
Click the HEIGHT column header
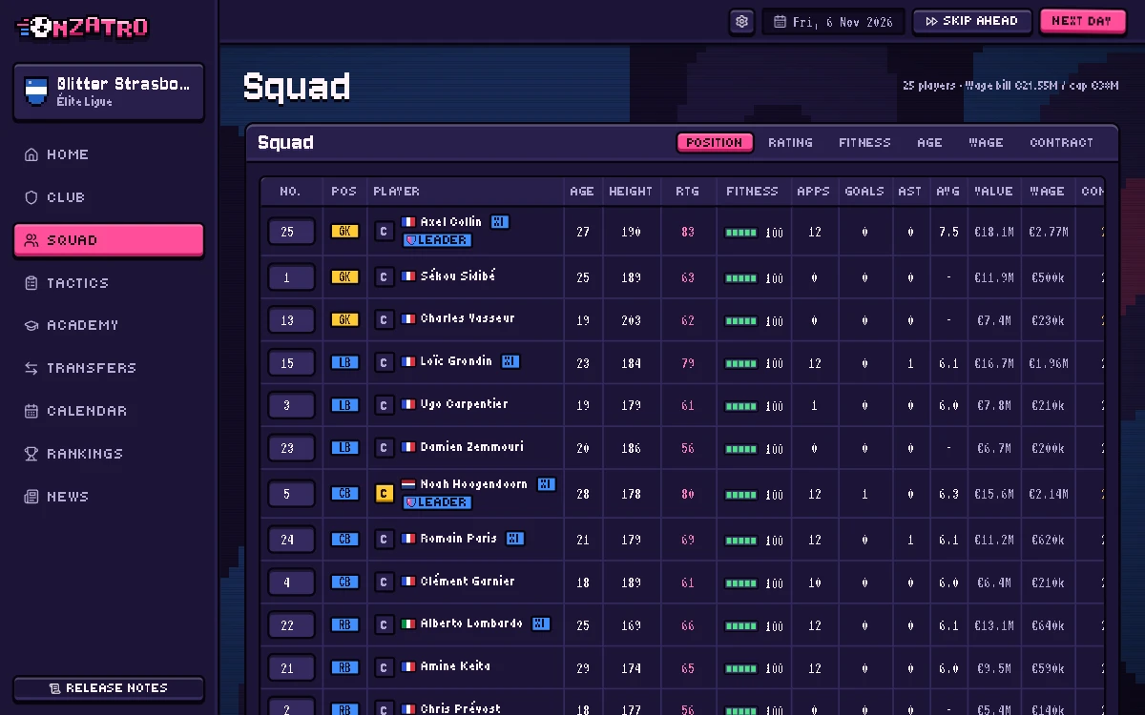[631, 192]
